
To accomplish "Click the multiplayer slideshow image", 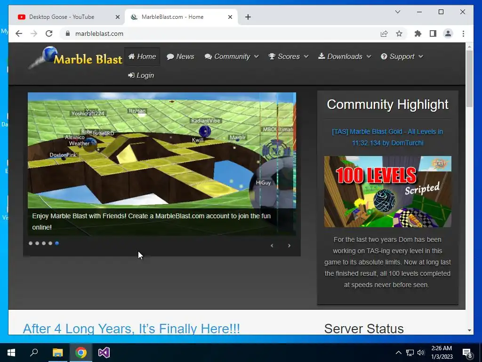I will (162, 164).
